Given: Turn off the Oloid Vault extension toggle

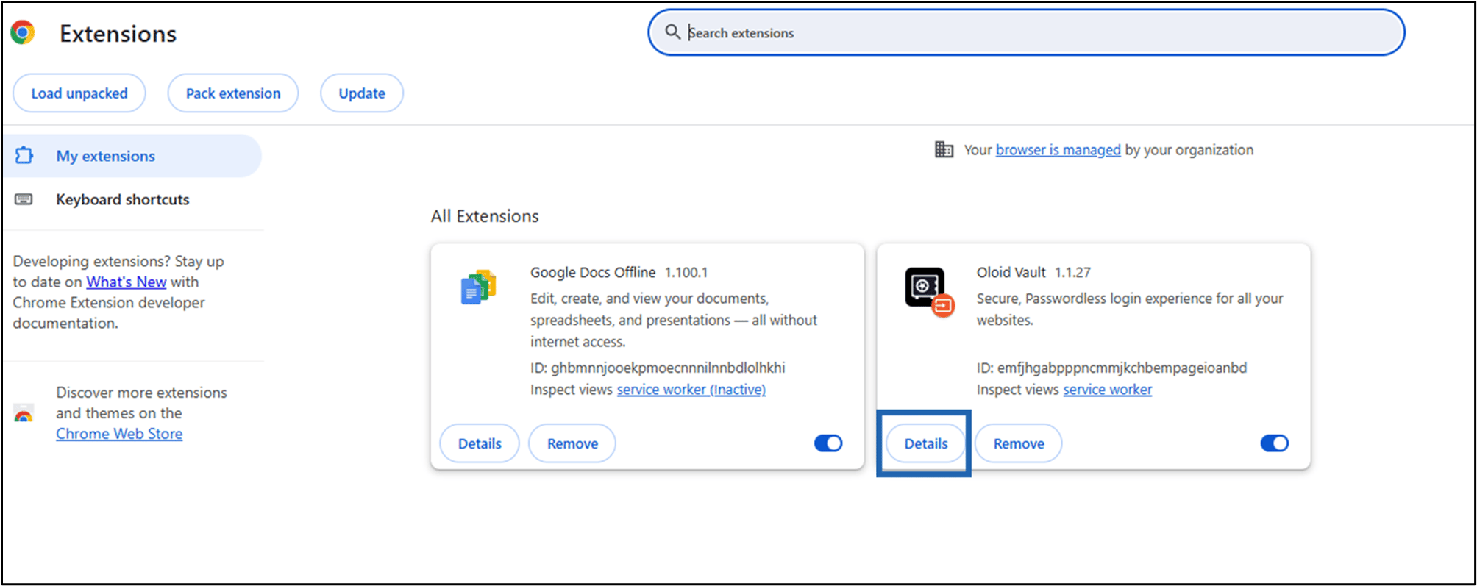Looking at the screenshot, I should pos(1275,443).
